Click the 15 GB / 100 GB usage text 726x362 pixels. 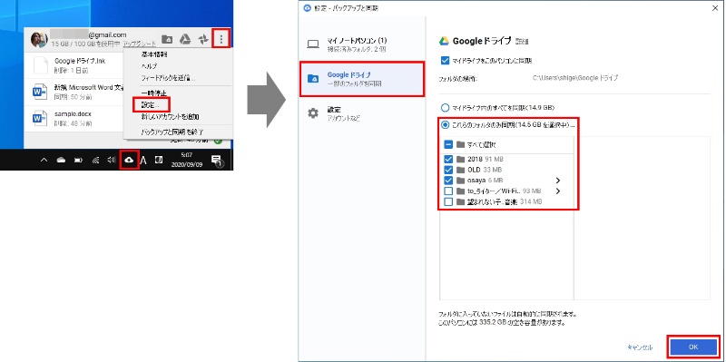pyautogui.click(x=85, y=44)
